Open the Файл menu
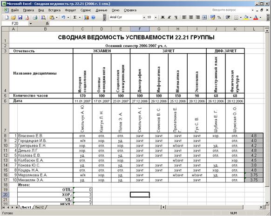The image size is (271, 216). coord(15,10)
